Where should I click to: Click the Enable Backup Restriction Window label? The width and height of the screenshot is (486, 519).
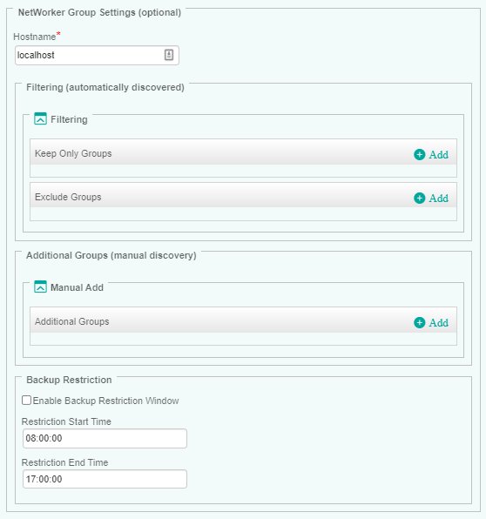point(105,401)
